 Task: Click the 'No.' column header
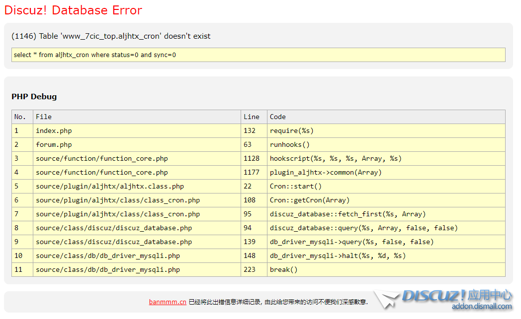pos(20,117)
